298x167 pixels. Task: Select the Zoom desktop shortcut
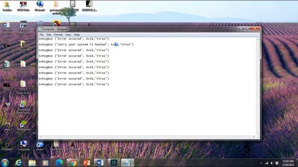pyautogui.click(x=40, y=146)
